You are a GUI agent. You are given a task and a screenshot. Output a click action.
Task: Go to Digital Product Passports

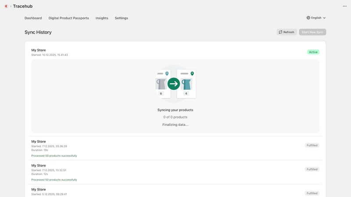pos(69,18)
